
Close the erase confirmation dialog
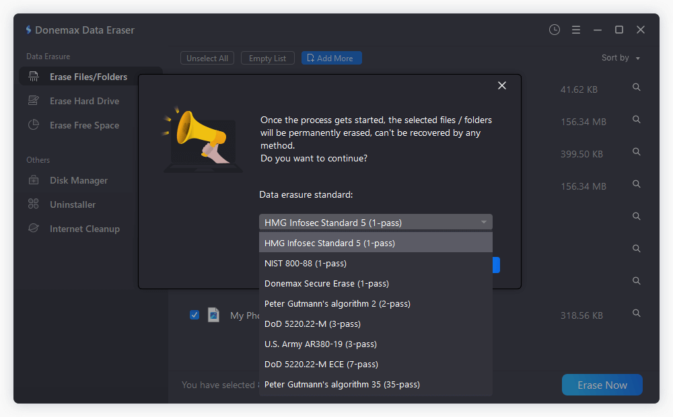[501, 85]
